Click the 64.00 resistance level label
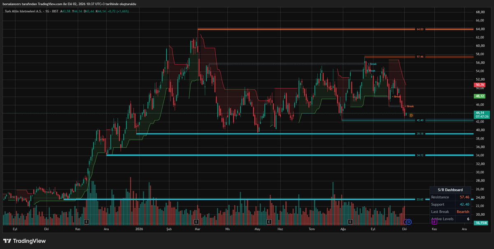Viewport: 494px width, 249px height. [420, 29]
